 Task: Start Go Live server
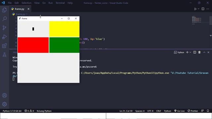[x=179, y=111]
